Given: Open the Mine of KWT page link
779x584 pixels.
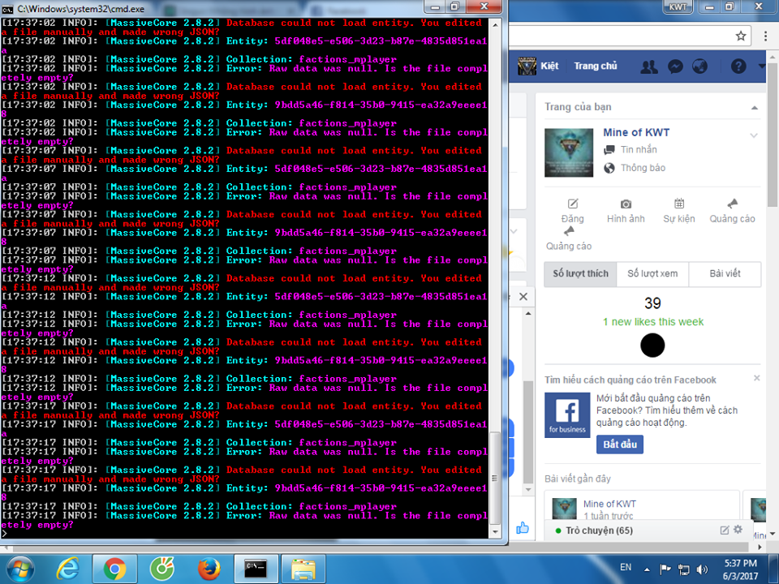Looking at the screenshot, I should tap(636, 132).
